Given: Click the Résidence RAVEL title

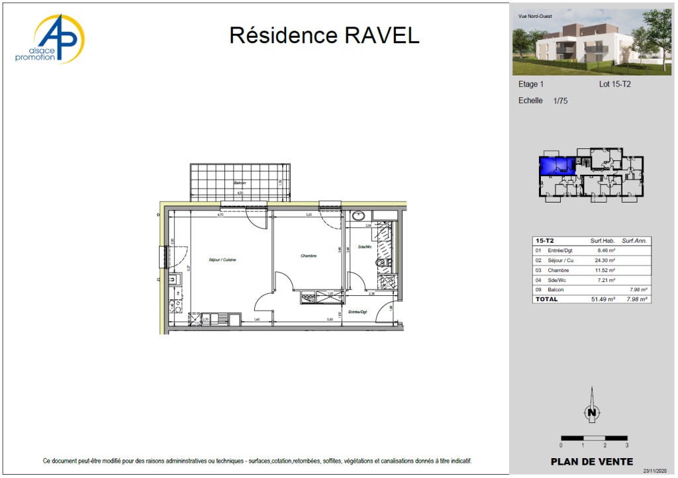Looking at the screenshot, I should 324,36.
